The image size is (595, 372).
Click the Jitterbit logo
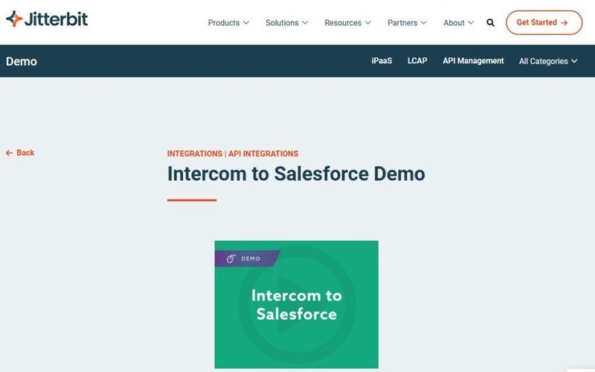[x=47, y=19]
